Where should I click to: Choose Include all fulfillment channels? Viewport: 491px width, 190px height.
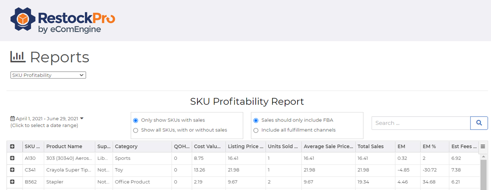pyautogui.click(x=256, y=130)
